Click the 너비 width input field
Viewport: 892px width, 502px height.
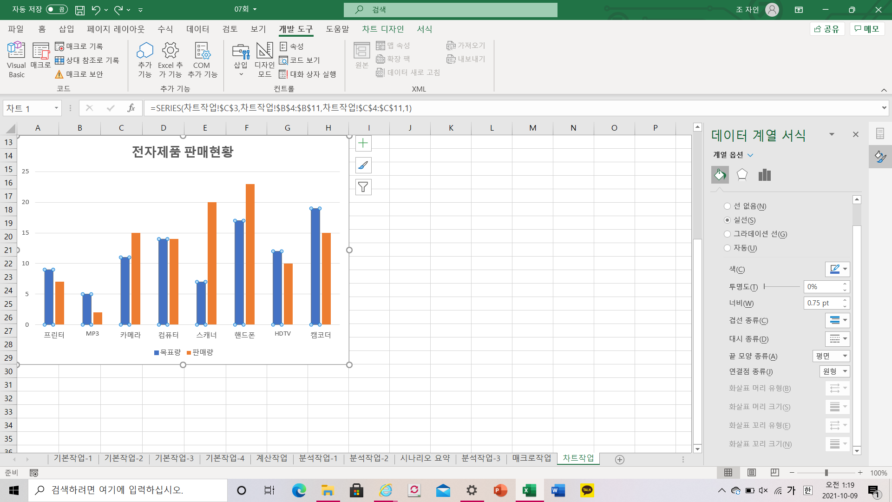tap(822, 303)
